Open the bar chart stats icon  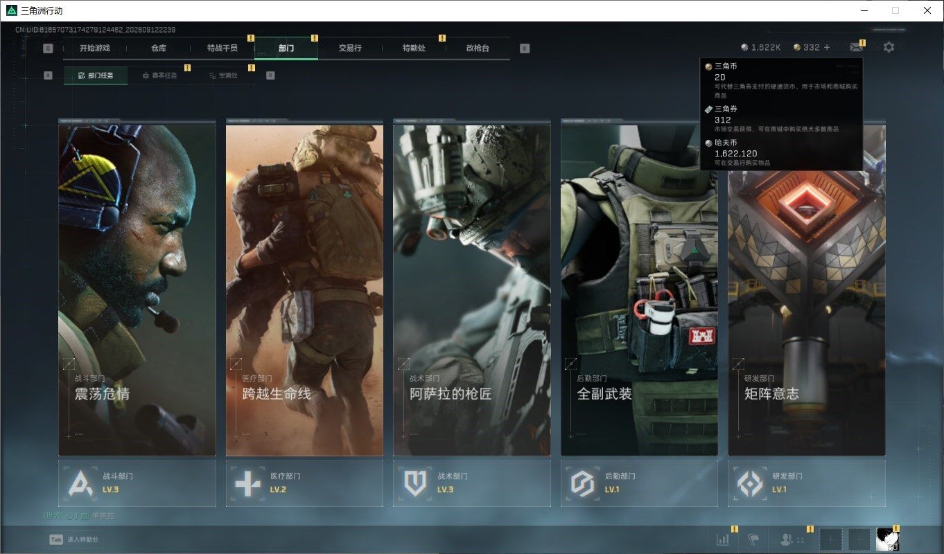pos(722,539)
